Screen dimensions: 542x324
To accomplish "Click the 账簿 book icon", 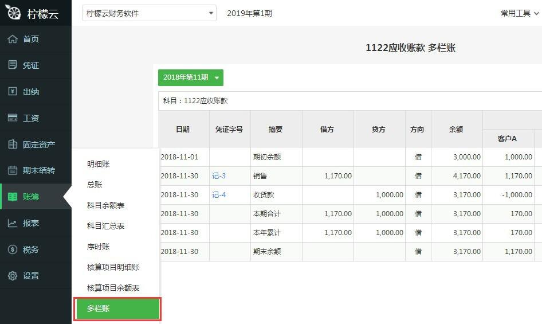I will pyautogui.click(x=13, y=197).
